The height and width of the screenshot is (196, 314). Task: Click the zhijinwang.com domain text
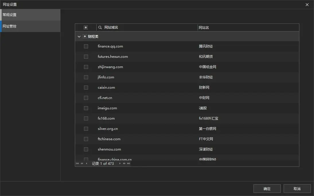tap(110, 67)
